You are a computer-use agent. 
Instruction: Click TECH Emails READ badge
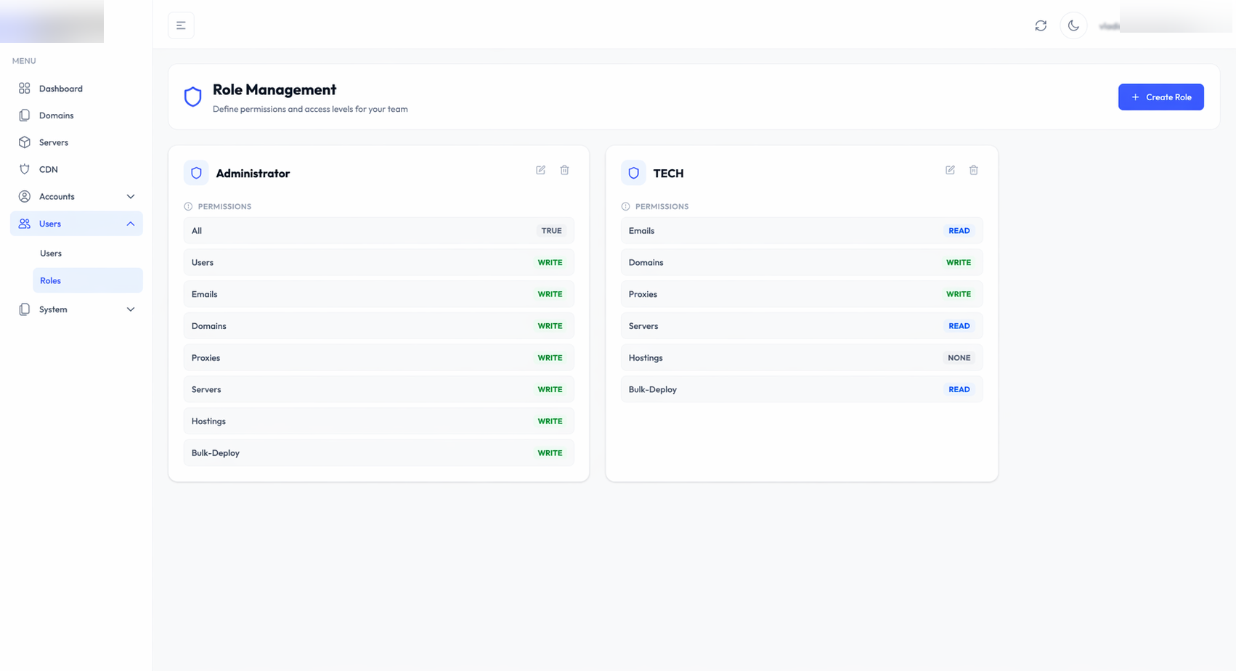pyautogui.click(x=959, y=231)
